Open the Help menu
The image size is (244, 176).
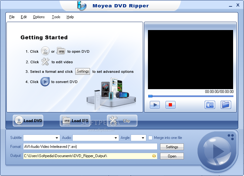[70, 17]
